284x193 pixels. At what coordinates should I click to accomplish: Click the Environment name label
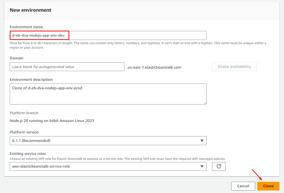coord(26,27)
